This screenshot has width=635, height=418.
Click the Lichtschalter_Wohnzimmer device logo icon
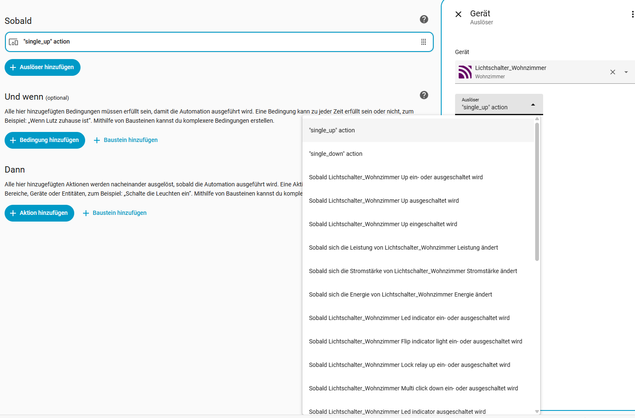[465, 72]
